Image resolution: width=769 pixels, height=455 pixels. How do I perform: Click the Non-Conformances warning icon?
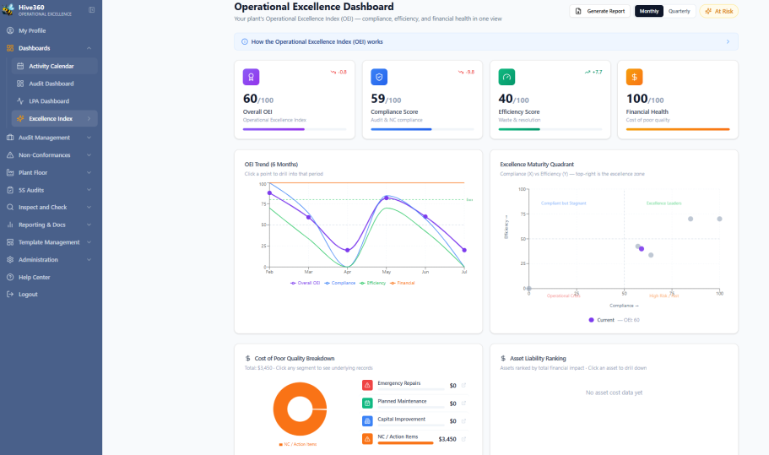[x=10, y=155]
